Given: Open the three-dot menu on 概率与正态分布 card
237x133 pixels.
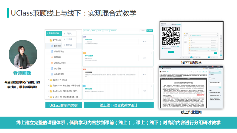Looking at the screenshot, I should pyautogui.click(x=152, y=53).
